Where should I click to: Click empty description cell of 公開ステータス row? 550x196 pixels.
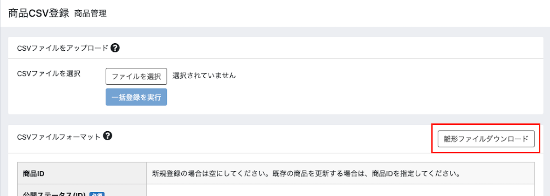tap(340, 190)
